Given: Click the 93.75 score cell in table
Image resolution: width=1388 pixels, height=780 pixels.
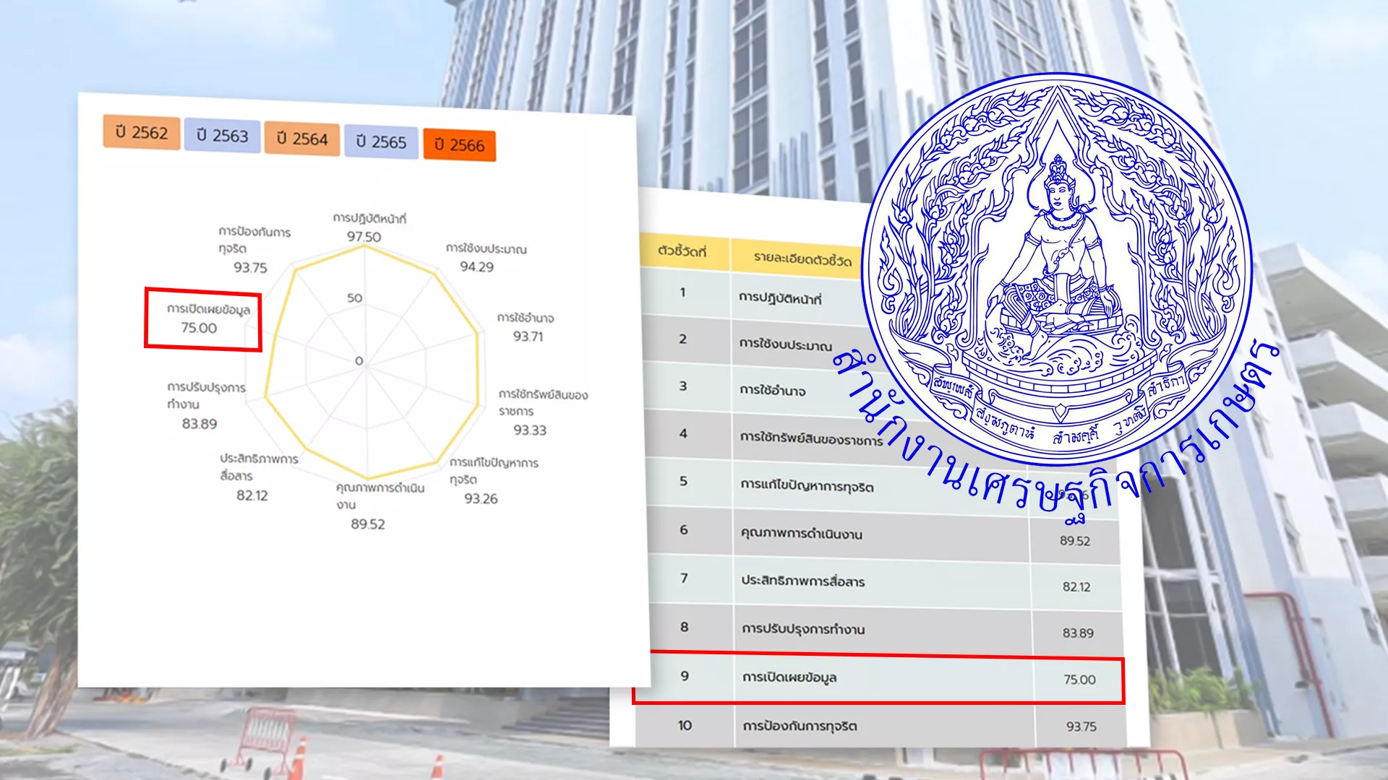Looking at the screenshot, I should pyautogui.click(x=1081, y=727).
